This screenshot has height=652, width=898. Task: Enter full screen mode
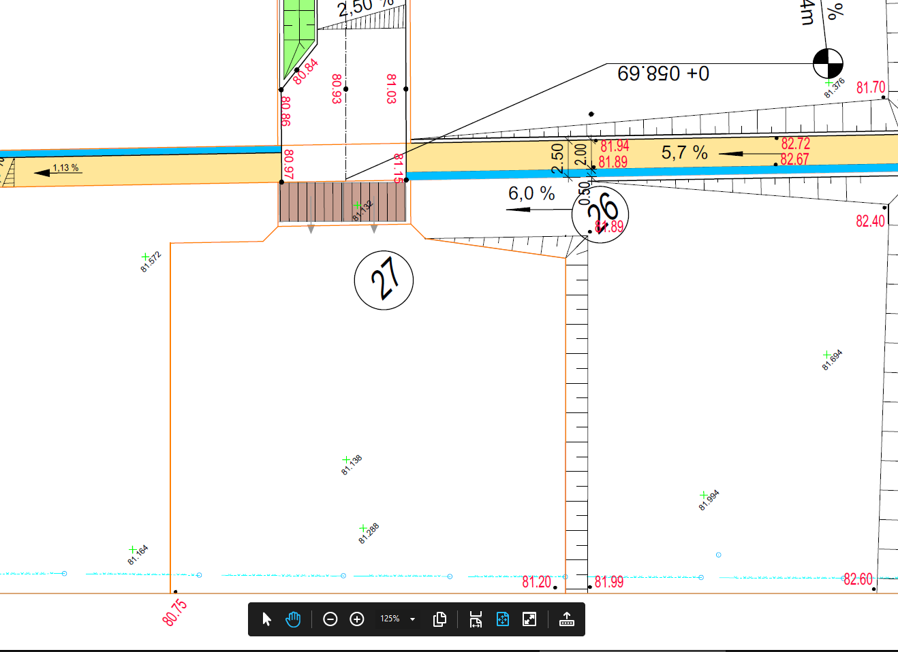tap(529, 619)
